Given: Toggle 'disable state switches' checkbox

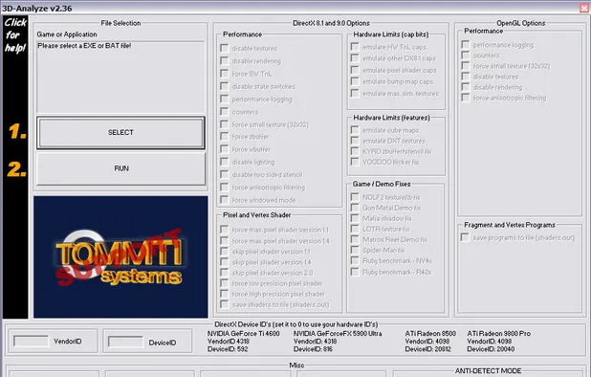Looking at the screenshot, I should pos(225,86).
